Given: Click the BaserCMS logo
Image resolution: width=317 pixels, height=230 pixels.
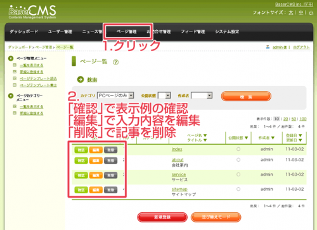Looking at the screenshot, I should click(32, 12).
